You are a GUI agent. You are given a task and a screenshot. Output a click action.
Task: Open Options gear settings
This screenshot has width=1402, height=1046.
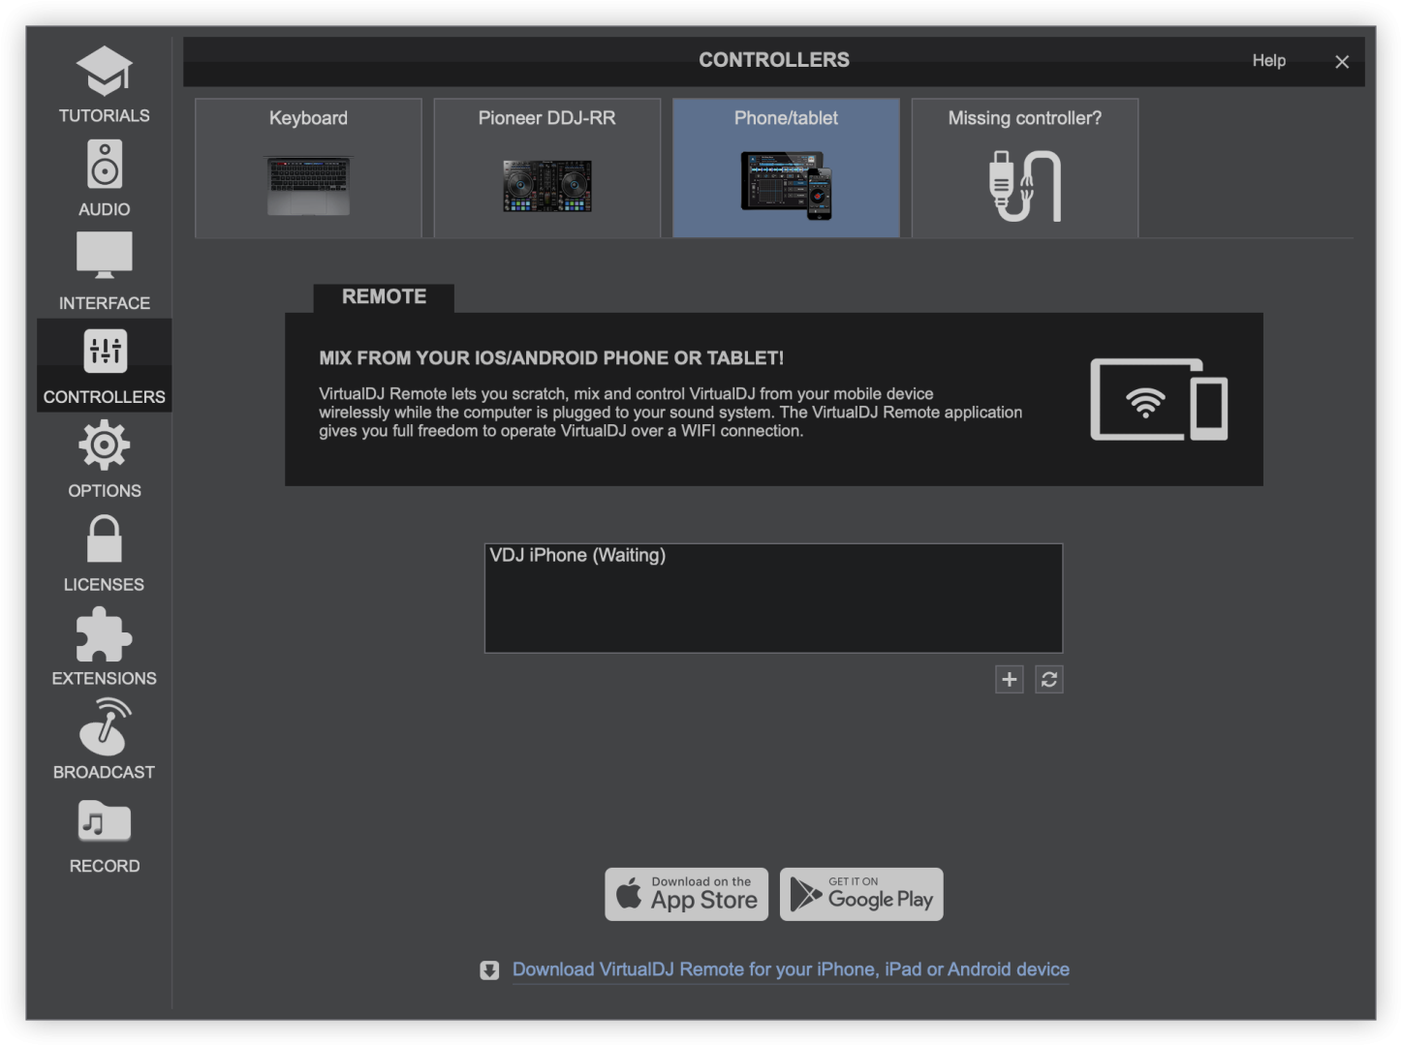pyautogui.click(x=104, y=459)
